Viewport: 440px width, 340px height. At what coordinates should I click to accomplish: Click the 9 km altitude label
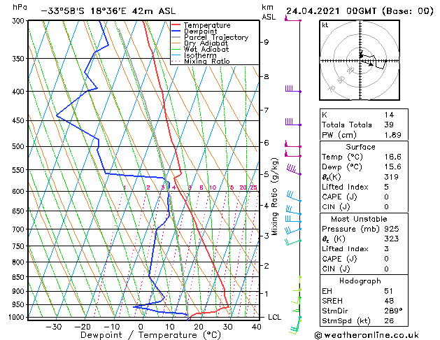266,42
